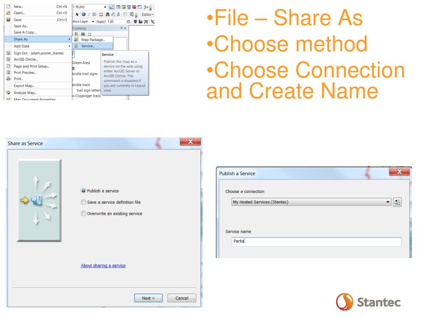Viewport: 425px width, 318px height.
Task: Activate the blue Identify info tool
Action: point(83,14)
